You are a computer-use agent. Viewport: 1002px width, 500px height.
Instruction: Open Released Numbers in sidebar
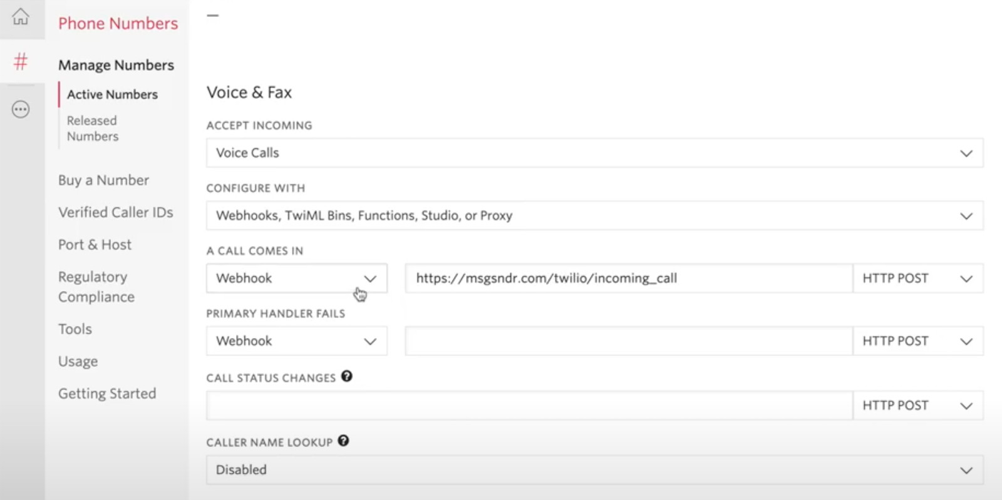tap(93, 128)
